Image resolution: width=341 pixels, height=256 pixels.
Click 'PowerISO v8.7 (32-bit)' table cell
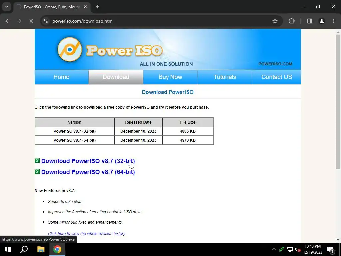(74, 131)
